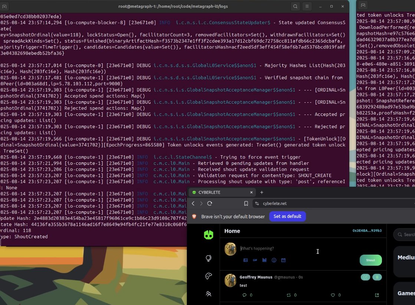
Task: Add a GIF to the shout
Action: (255, 260)
